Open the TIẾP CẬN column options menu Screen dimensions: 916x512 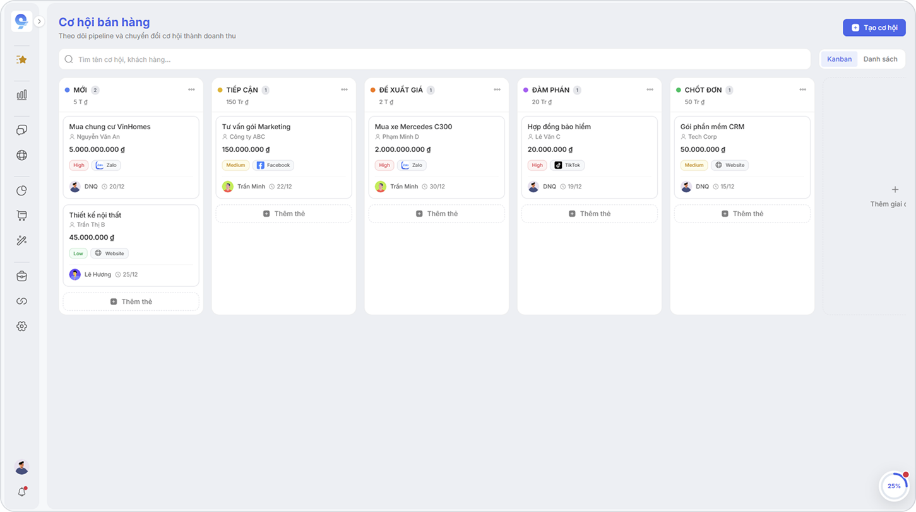[x=344, y=90]
